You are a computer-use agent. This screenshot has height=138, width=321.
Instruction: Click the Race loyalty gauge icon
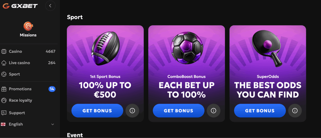4,101
